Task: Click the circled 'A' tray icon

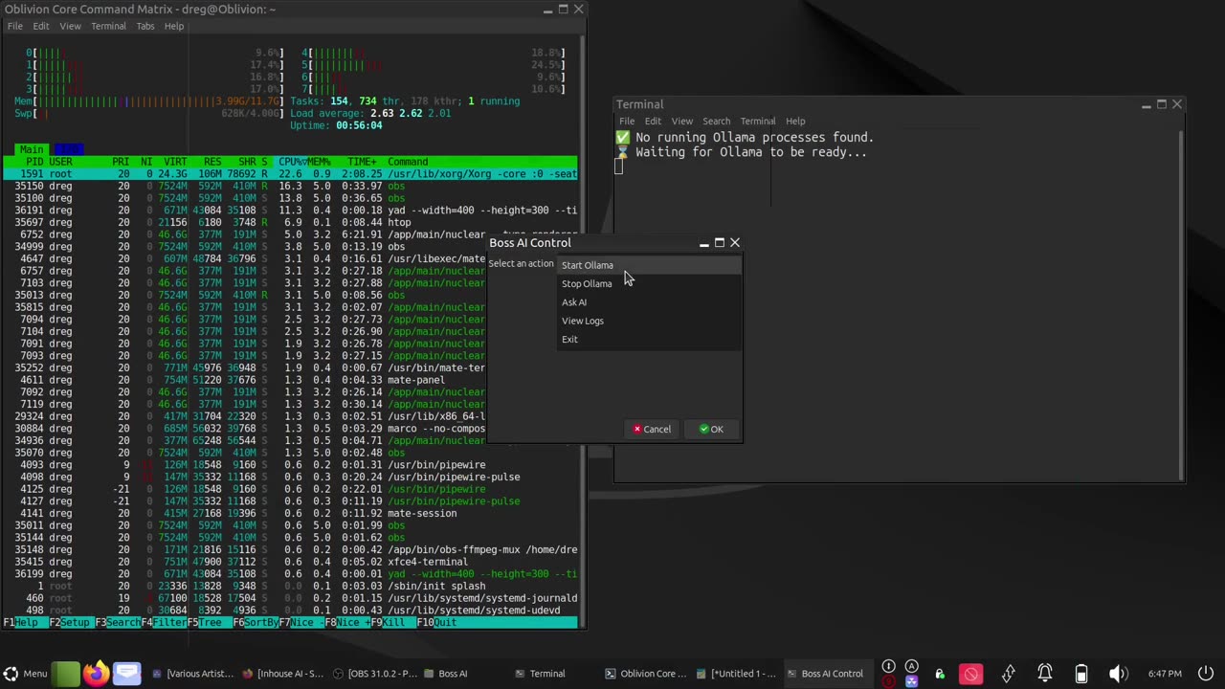Action: tap(912, 667)
